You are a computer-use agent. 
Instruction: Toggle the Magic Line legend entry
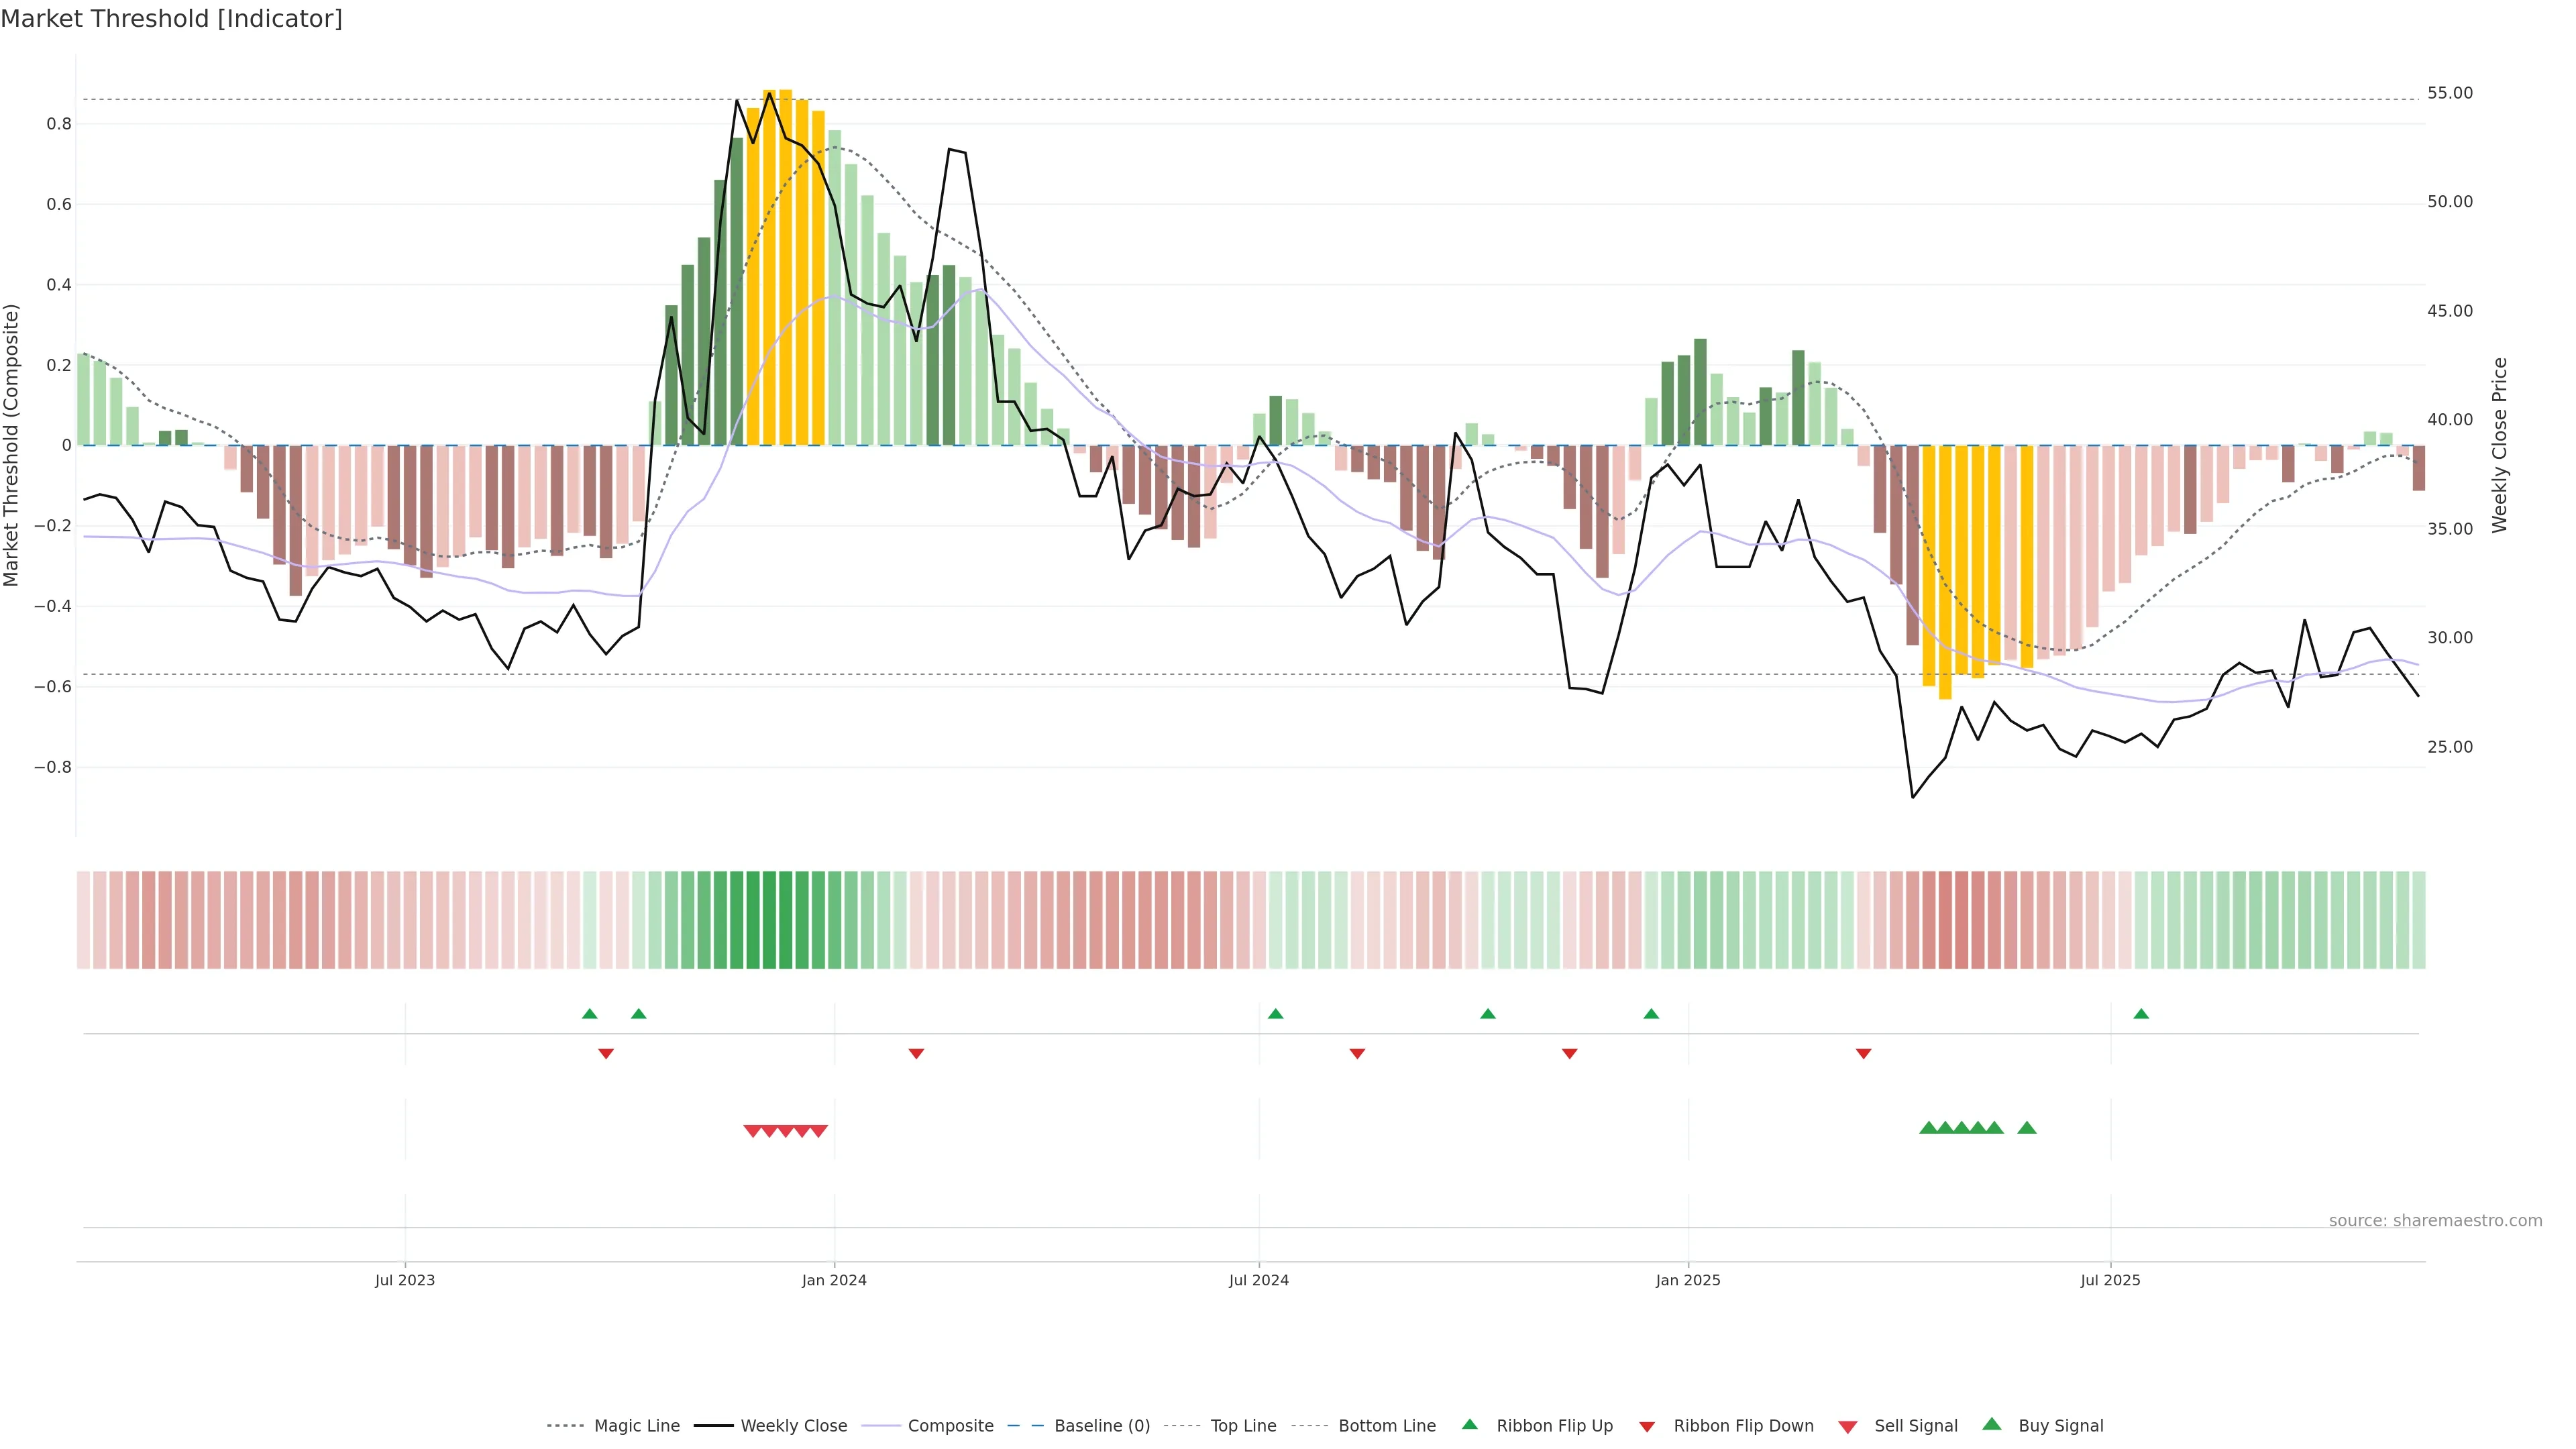(x=636, y=1426)
